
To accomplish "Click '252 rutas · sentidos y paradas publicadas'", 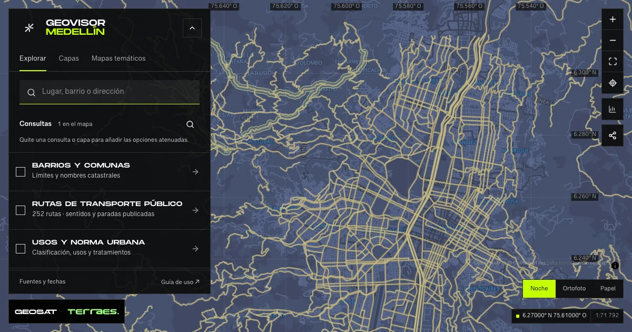I will (93, 214).
